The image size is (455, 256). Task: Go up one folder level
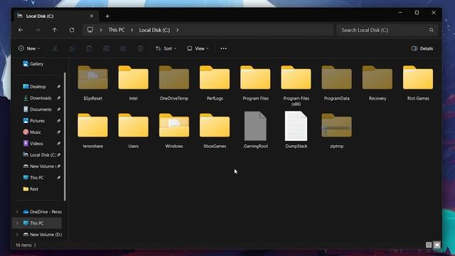pyautogui.click(x=55, y=30)
